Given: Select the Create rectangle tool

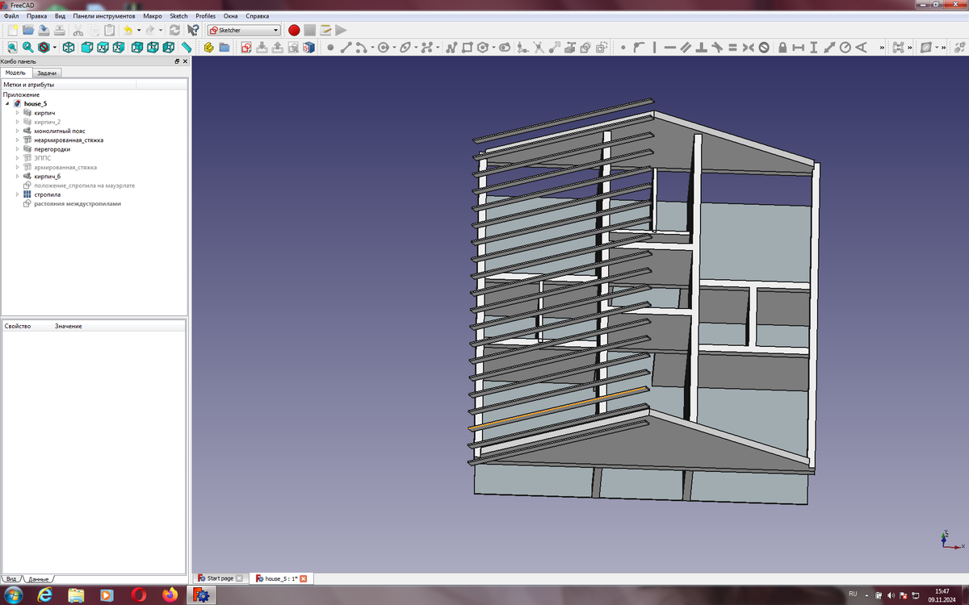Looking at the screenshot, I should pyautogui.click(x=467, y=46).
